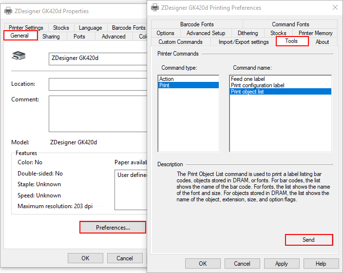The height and width of the screenshot is (273, 343).
Task: Go to the Import/Export settings tab
Action: [244, 42]
